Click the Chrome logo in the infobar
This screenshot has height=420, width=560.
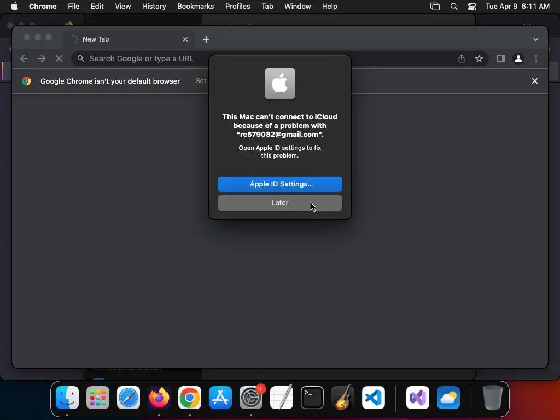point(26,81)
